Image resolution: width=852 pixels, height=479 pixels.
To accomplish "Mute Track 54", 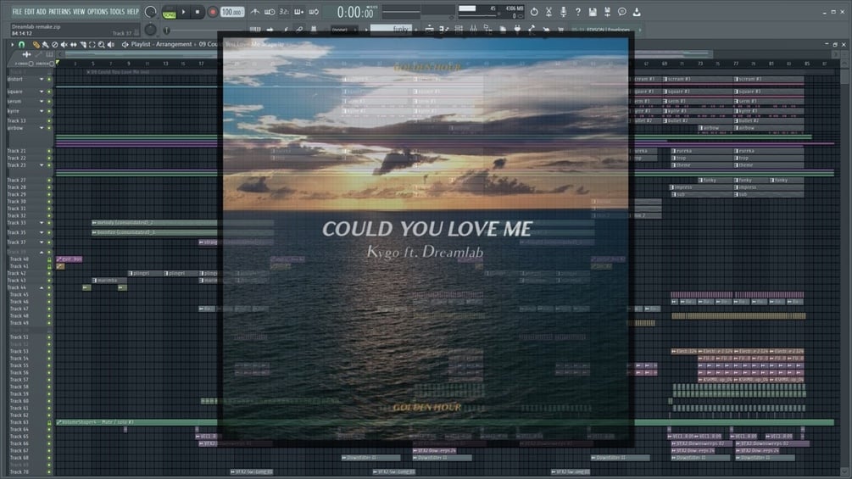I will click(49, 359).
